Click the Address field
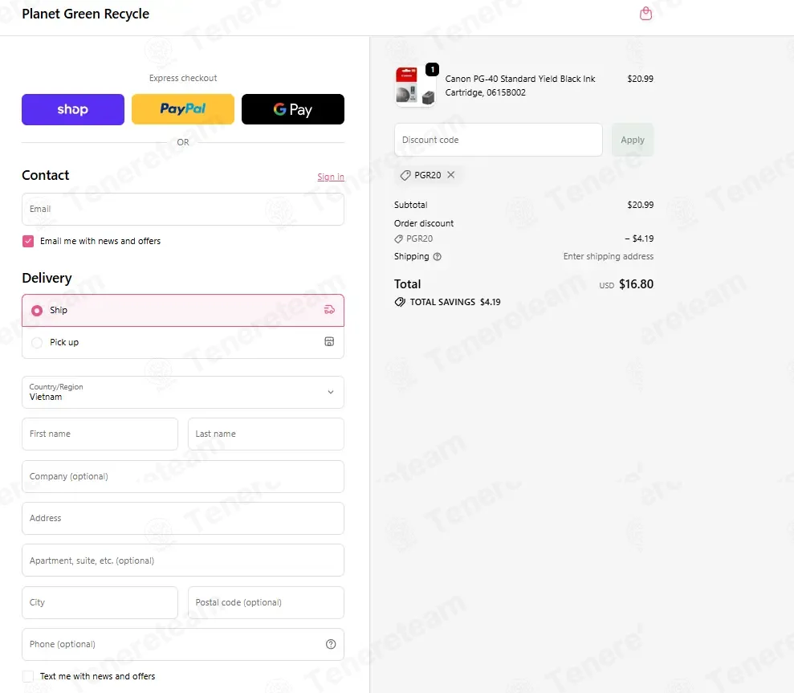 pos(183,518)
